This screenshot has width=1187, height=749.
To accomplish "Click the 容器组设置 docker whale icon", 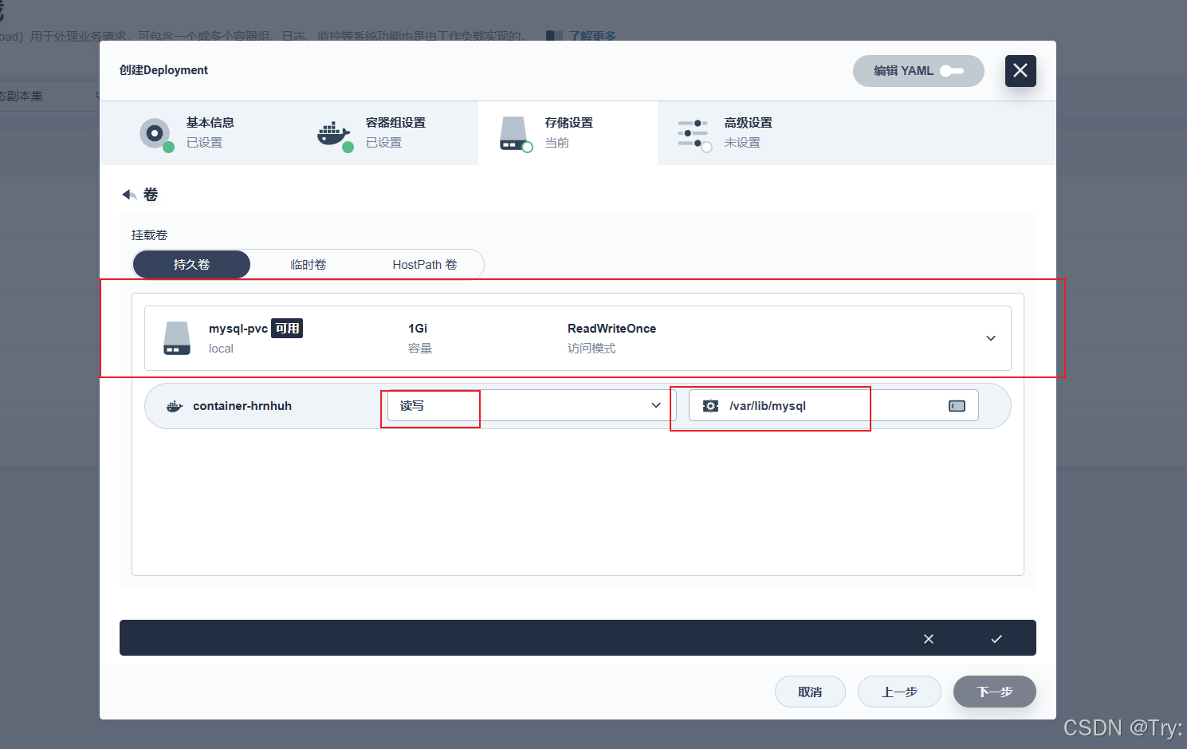I will point(334,133).
